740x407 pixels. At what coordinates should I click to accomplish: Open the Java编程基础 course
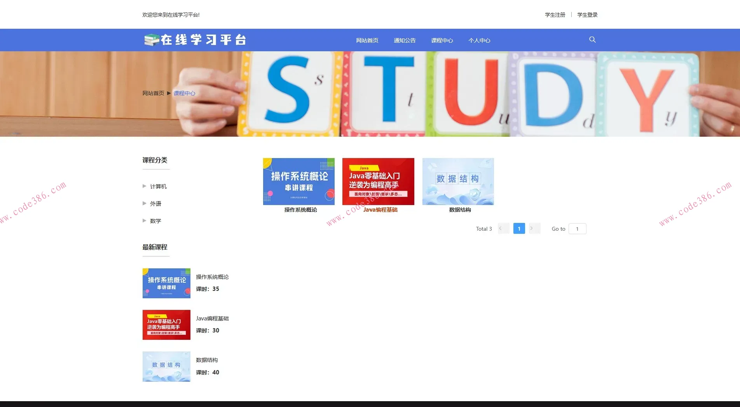pyautogui.click(x=378, y=181)
